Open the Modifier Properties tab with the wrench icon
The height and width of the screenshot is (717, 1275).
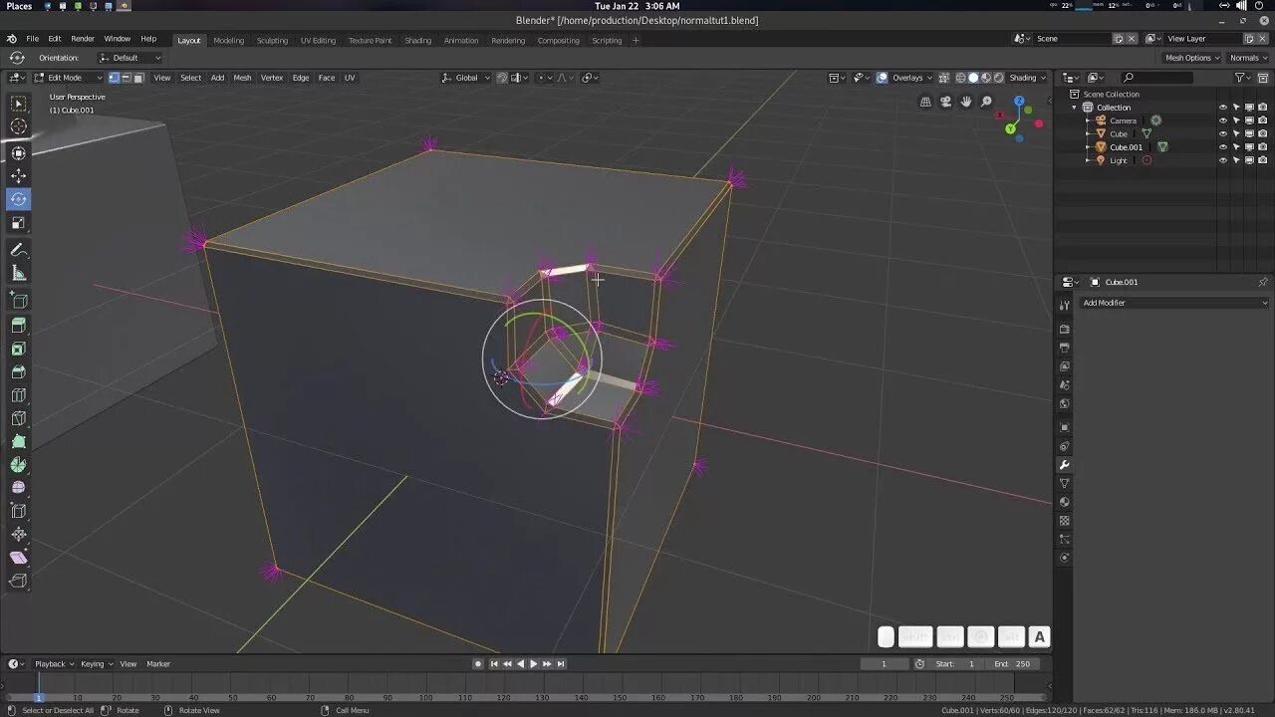1065,465
